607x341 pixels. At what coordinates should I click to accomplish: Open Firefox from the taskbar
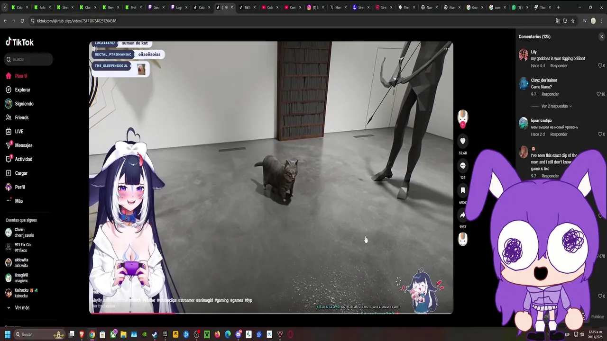[217, 334]
